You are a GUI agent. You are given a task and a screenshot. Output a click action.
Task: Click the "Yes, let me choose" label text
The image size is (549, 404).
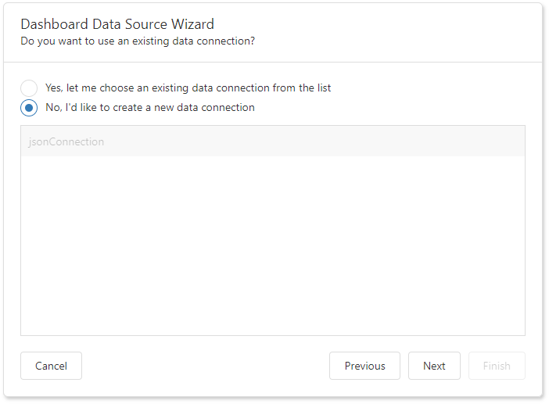pos(188,88)
